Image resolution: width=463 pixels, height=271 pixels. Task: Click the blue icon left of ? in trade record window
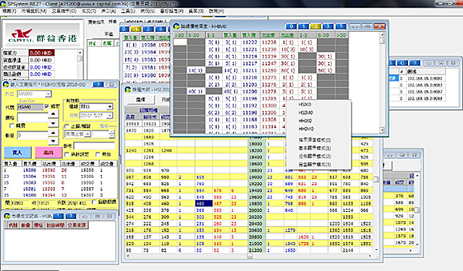point(59,216)
